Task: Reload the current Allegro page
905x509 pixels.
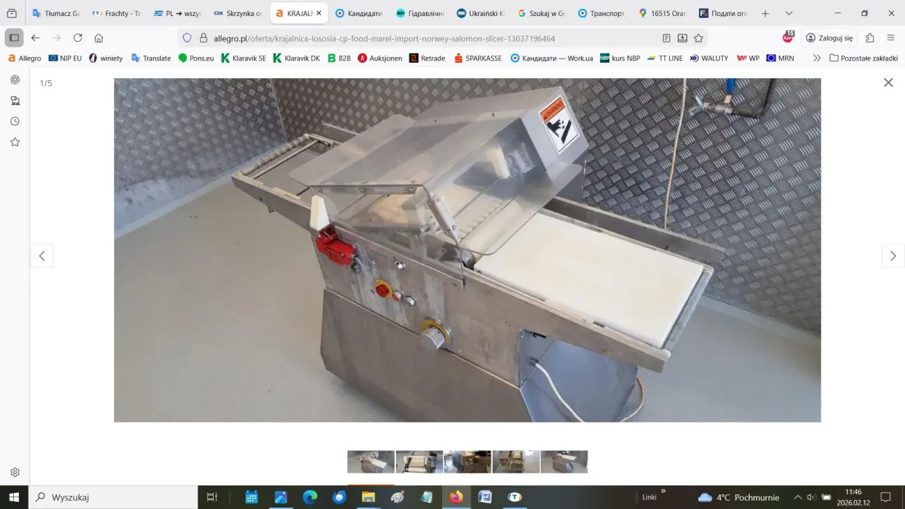Action: pos(77,38)
